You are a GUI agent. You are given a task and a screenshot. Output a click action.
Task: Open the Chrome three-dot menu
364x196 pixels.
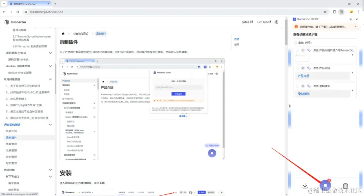click(x=358, y=12)
